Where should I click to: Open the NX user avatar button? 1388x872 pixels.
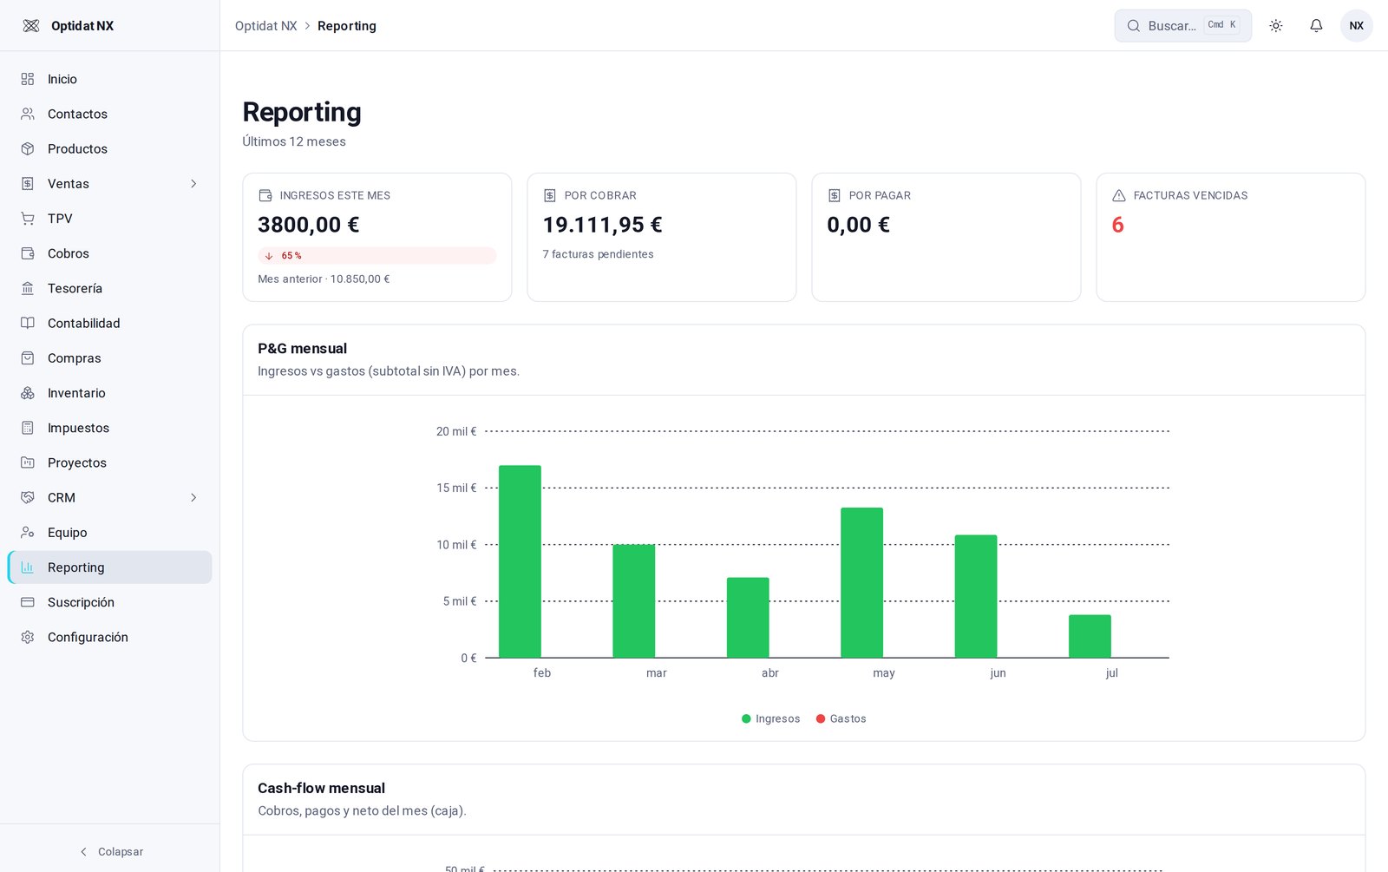[1356, 26]
